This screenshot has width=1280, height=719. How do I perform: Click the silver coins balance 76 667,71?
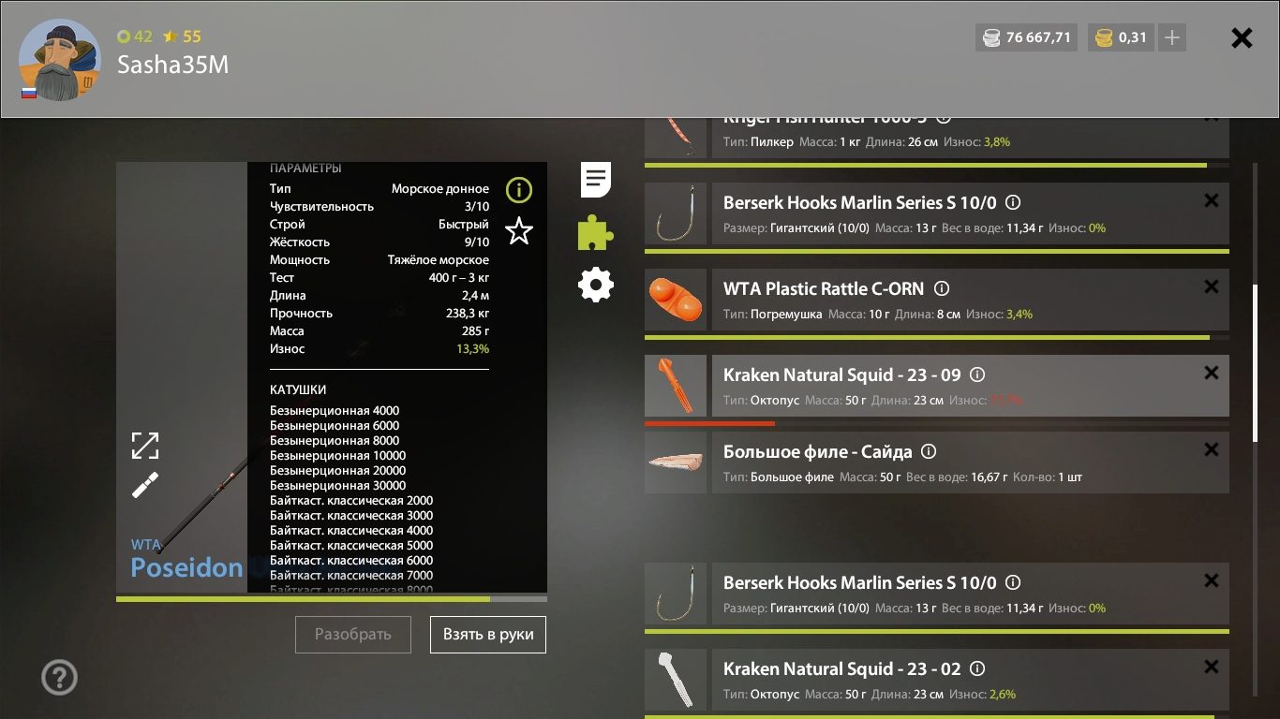coord(1027,37)
